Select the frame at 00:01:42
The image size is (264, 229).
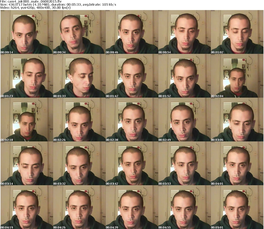tap(132, 76)
